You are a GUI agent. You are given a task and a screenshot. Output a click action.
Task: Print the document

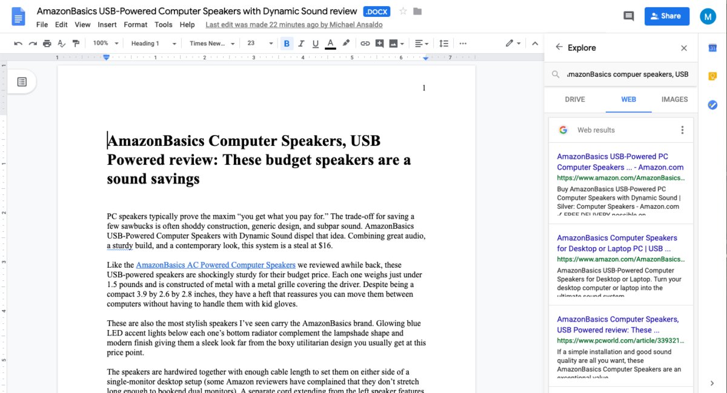pyautogui.click(x=47, y=44)
